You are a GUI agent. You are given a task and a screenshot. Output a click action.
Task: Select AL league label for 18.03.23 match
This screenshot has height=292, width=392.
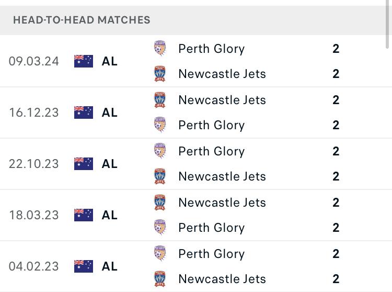[x=110, y=215]
